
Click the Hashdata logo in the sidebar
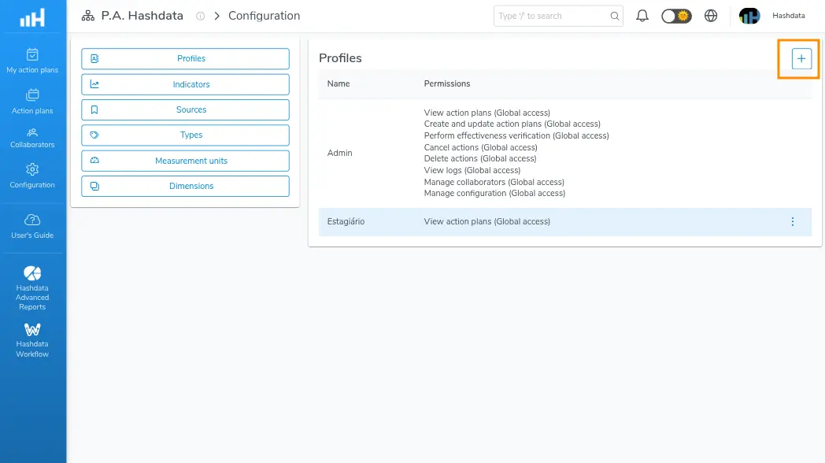[x=32, y=18]
